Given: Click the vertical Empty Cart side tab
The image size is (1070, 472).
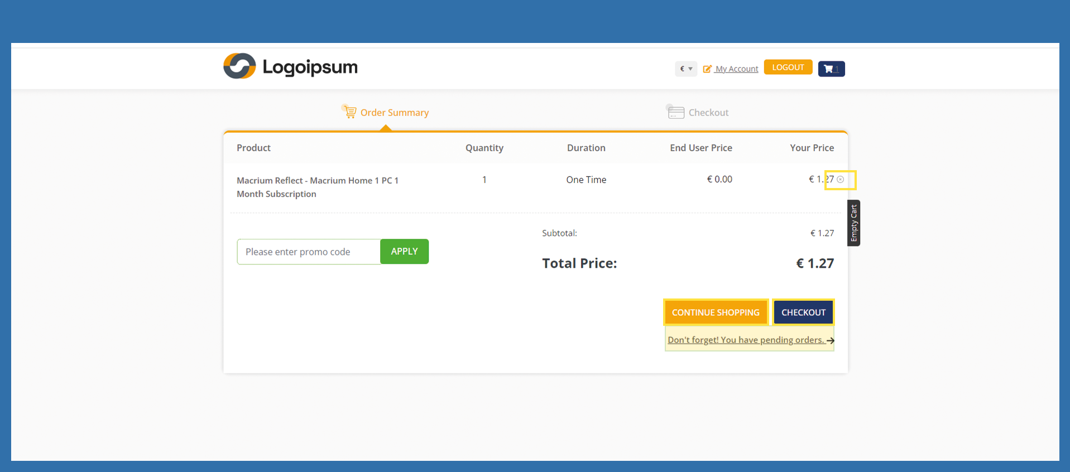Looking at the screenshot, I should (853, 223).
